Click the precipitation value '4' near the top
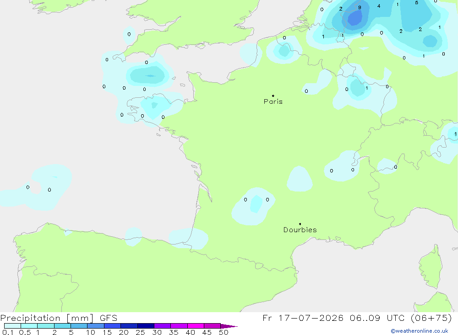Viewport: 458px width, 335px height. pyautogui.click(x=379, y=6)
